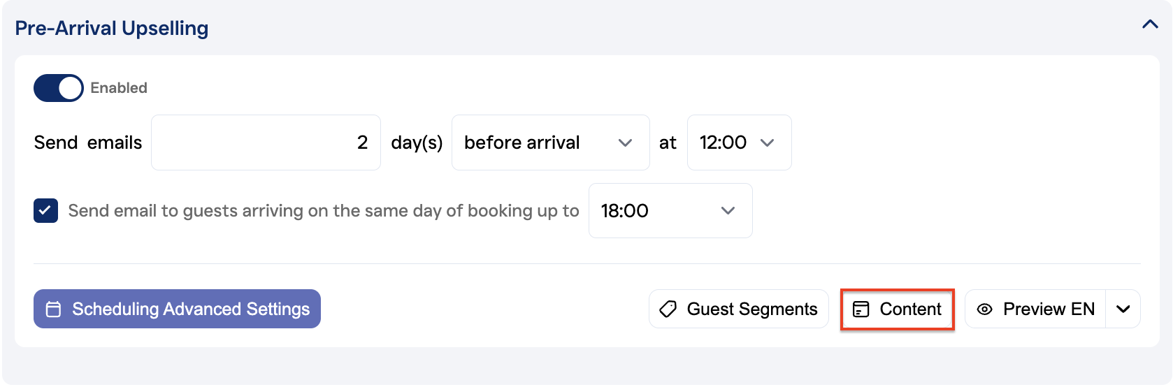Click the chevron inside the before arrival box
Image resolution: width=1173 pixels, height=387 pixels.
coord(626,143)
